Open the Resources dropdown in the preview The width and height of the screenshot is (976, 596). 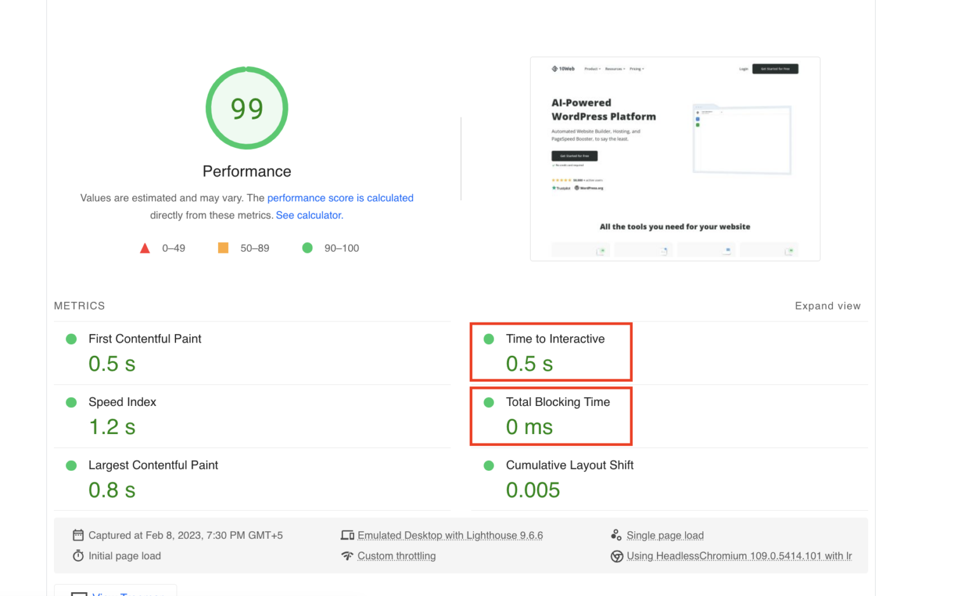(x=614, y=69)
